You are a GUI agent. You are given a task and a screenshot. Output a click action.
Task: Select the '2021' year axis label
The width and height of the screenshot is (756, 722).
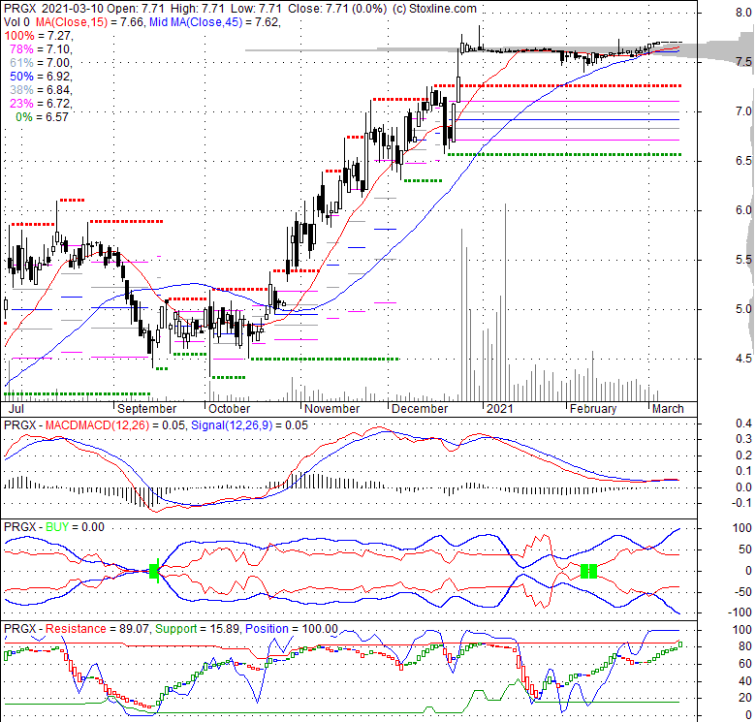coord(499,409)
